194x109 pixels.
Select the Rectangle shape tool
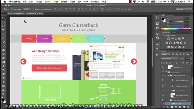click(3, 86)
